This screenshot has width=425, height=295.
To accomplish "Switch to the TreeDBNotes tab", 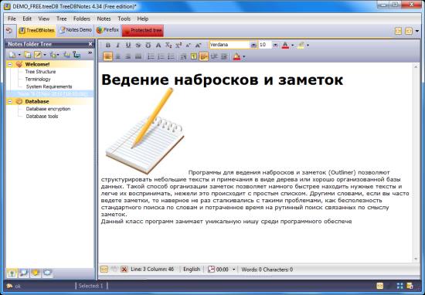I will pos(36,30).
